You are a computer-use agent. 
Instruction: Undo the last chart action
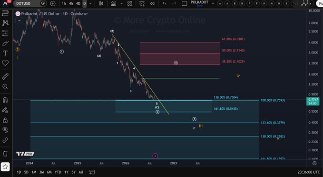[x=164, y=3]
